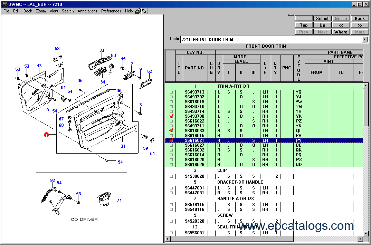This screenshot has width=371, height=245.
Task: Open the Preferences menu
Action: pos(111,11)
